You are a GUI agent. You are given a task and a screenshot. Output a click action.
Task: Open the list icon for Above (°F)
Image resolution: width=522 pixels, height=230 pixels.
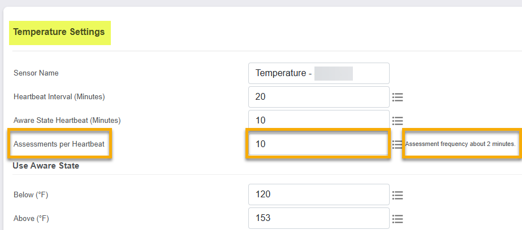[x=398, y=219]
